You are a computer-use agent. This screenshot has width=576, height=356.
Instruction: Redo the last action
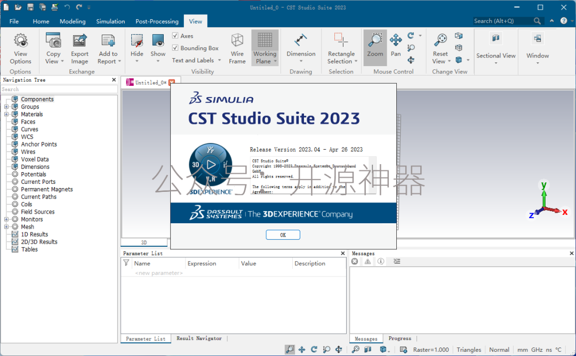click(x=79, y=7)
